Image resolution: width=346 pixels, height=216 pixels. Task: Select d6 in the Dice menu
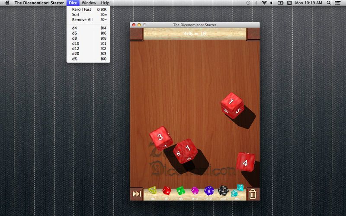88,33
